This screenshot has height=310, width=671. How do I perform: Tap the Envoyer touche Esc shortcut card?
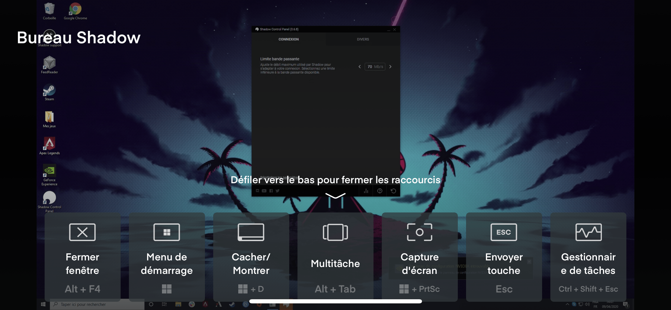504,257
